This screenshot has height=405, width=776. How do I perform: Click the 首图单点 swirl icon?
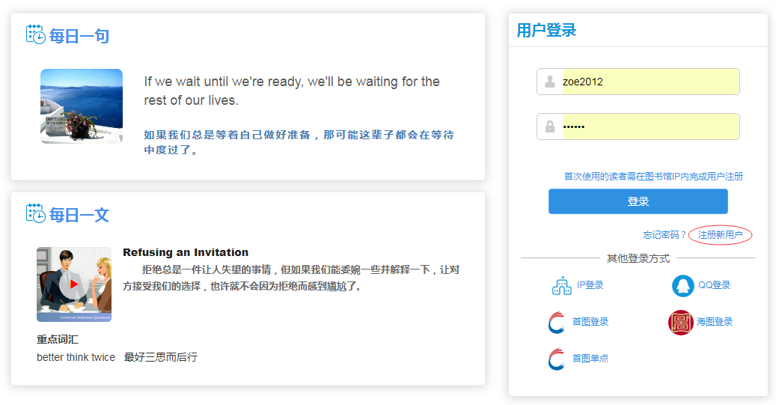click(557, 359)
